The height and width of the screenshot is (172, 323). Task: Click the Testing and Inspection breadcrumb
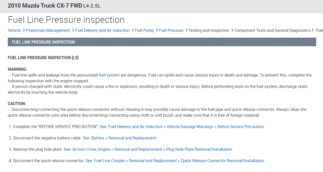pyautogui.click(x=209, y=30)
